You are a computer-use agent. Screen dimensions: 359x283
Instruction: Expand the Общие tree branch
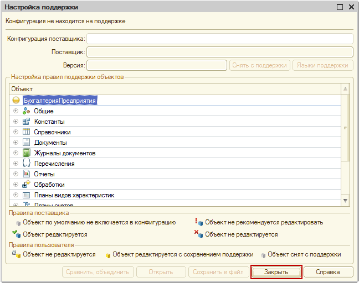[16, 111]
